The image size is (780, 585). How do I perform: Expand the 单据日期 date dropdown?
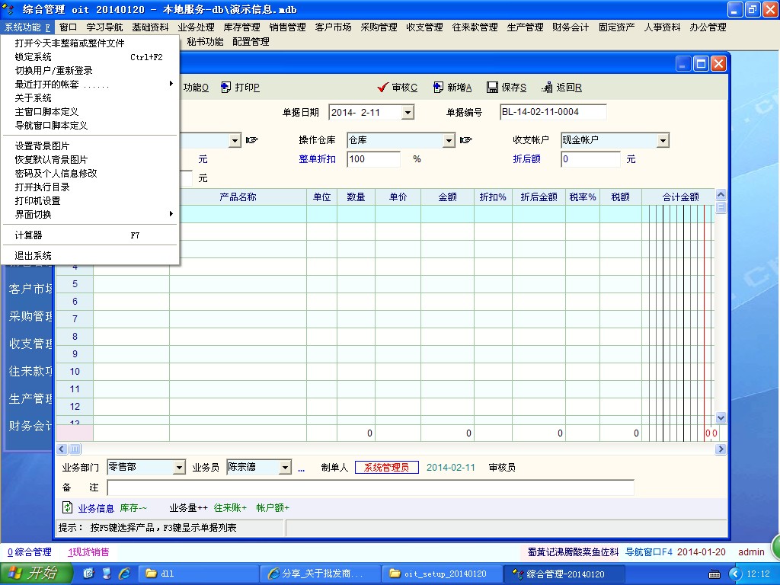pyautogui.click(x=408, y=113)
